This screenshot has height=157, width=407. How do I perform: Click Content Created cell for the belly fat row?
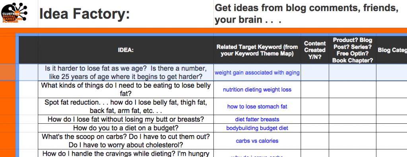(315, 90)
